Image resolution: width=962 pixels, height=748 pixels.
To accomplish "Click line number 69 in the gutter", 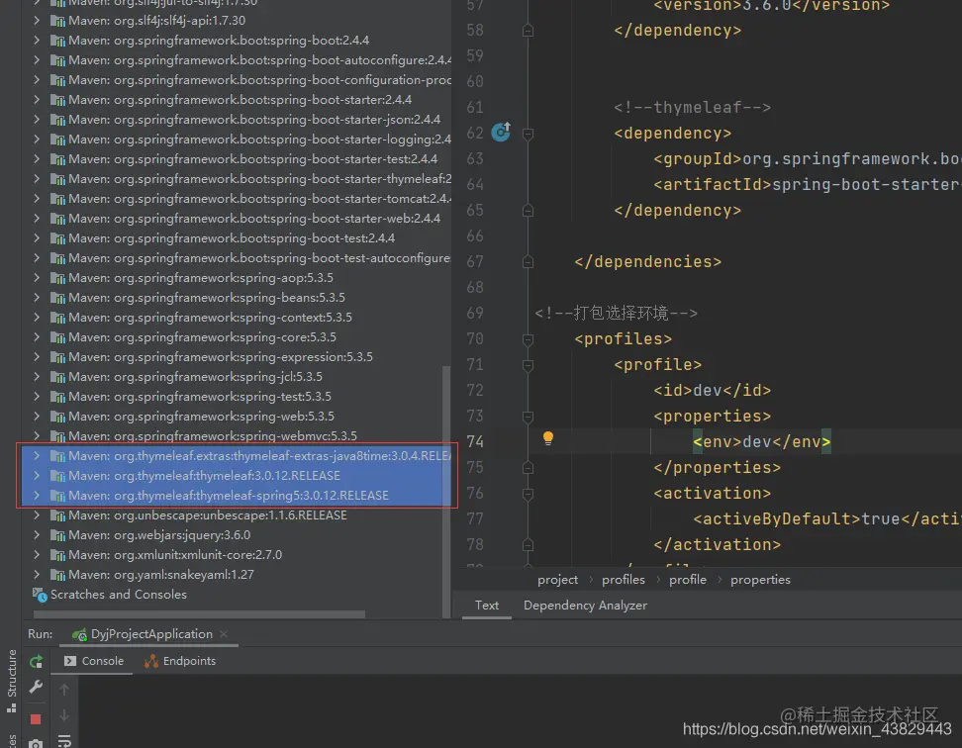I will coord(474,314).
